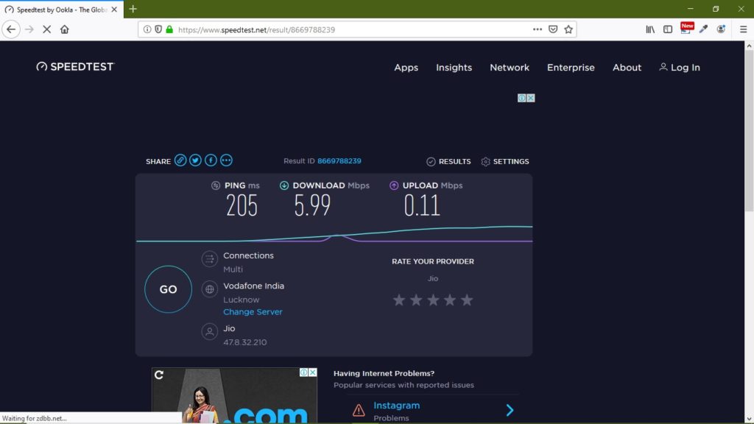Open site information icon in address bar

point(147,29)
